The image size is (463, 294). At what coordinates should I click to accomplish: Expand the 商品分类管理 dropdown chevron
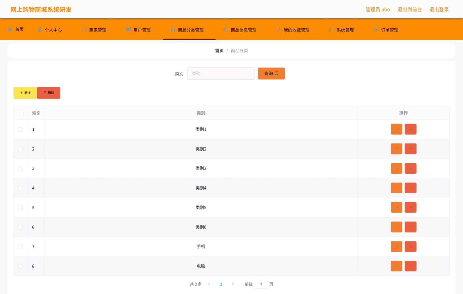(208, 30)
